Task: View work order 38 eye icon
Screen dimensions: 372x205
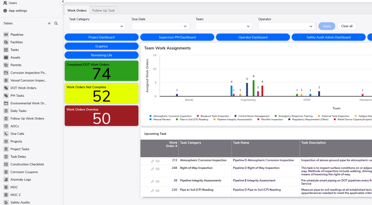Action: (158, 181)
